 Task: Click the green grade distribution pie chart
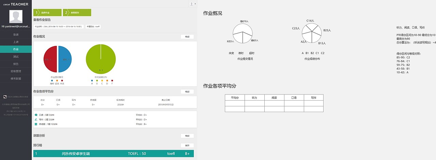click(x=101, y=59)
